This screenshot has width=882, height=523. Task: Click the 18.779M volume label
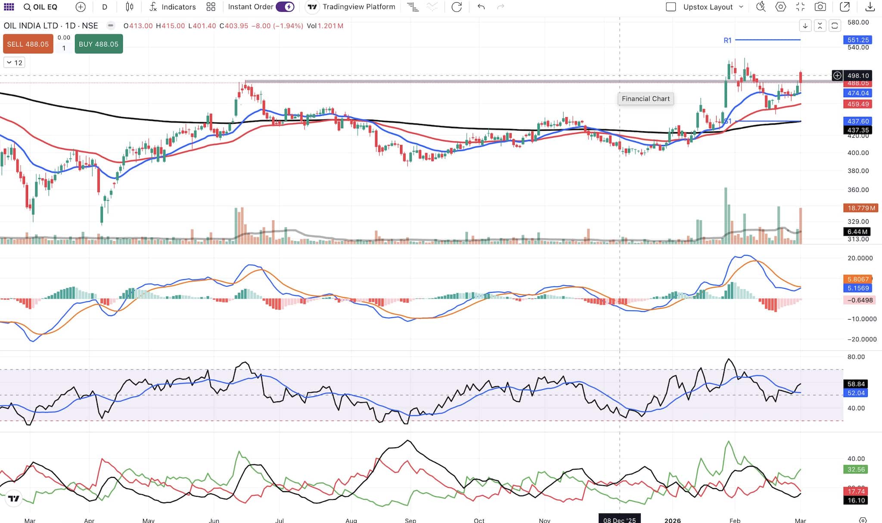point(861,208)
